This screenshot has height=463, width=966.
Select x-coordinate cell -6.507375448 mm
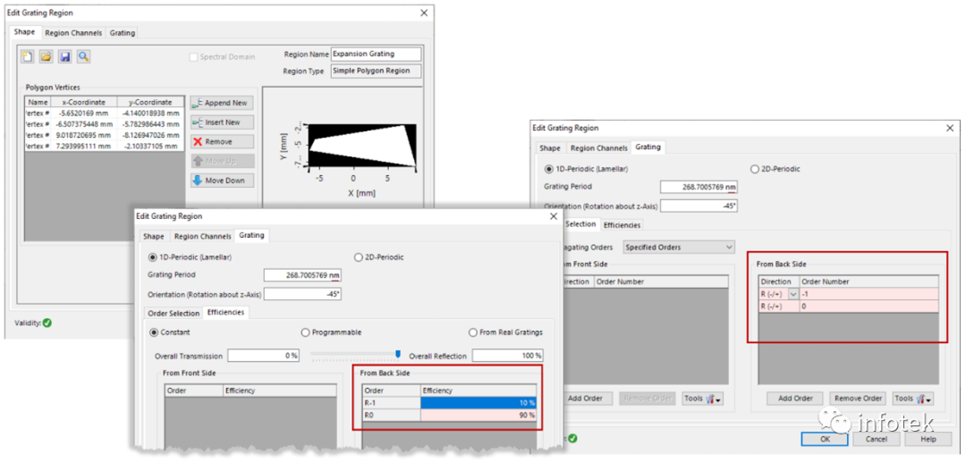(x=84, y=123)
